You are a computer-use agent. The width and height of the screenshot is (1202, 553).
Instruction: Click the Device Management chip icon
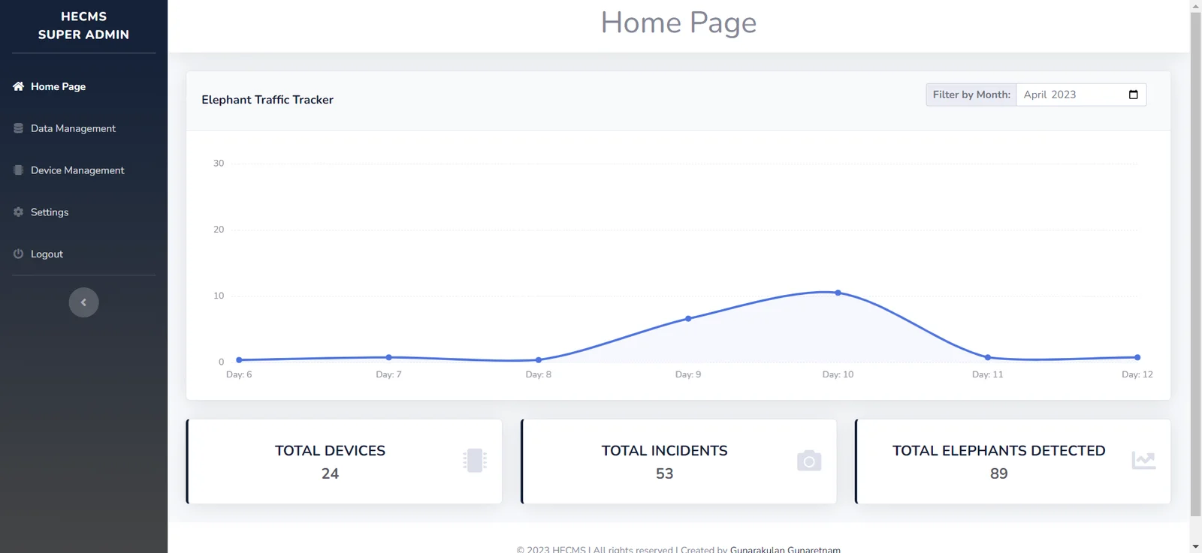(18, 170)
